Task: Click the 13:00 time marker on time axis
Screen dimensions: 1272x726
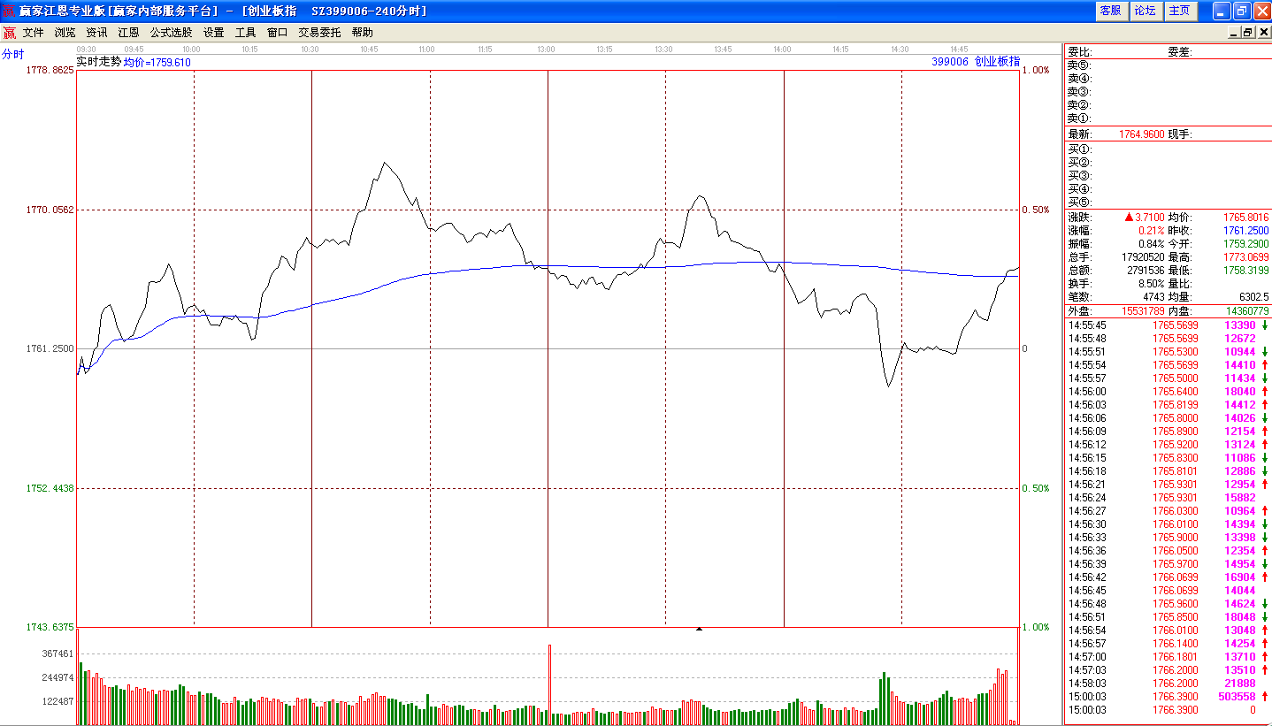Action: [545, 49]
